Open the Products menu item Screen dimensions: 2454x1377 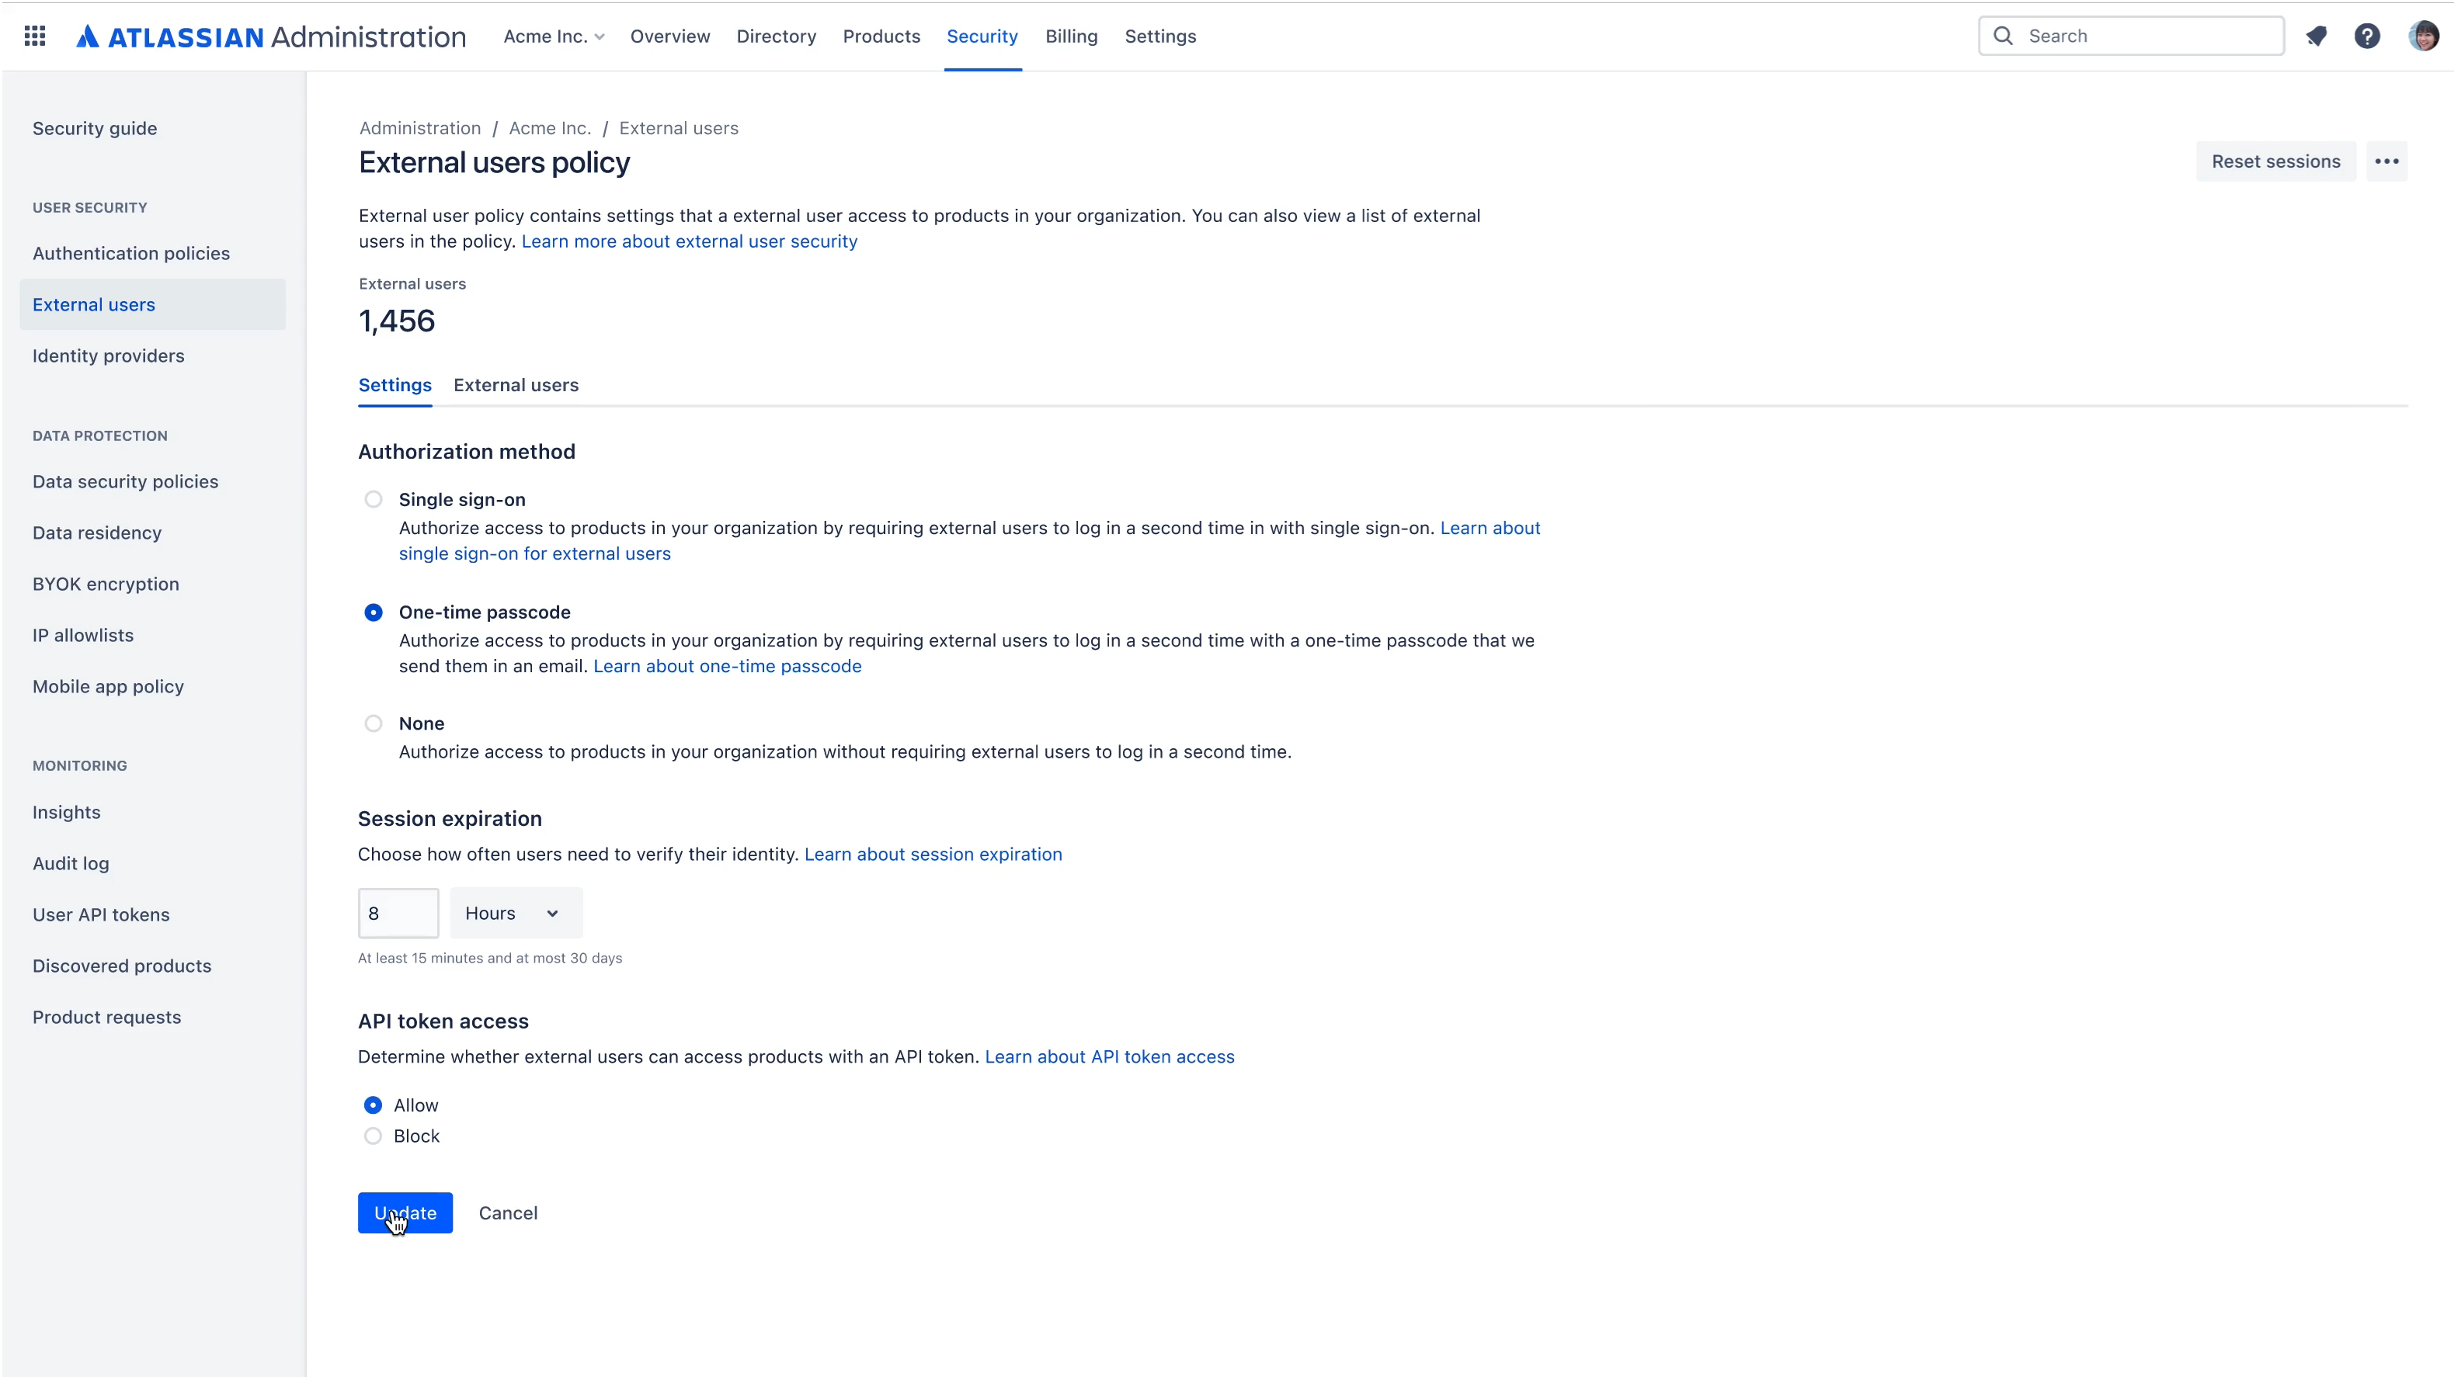pyautogui.click(x=881, y=36)
